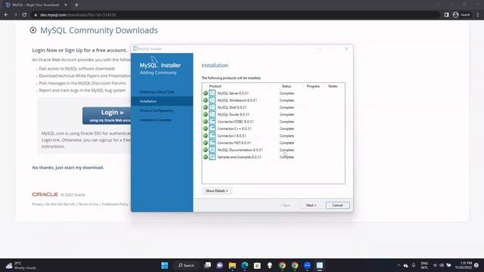Open the Windows Start menu
This screenshot has width=484, height=272.
[165, 265]
